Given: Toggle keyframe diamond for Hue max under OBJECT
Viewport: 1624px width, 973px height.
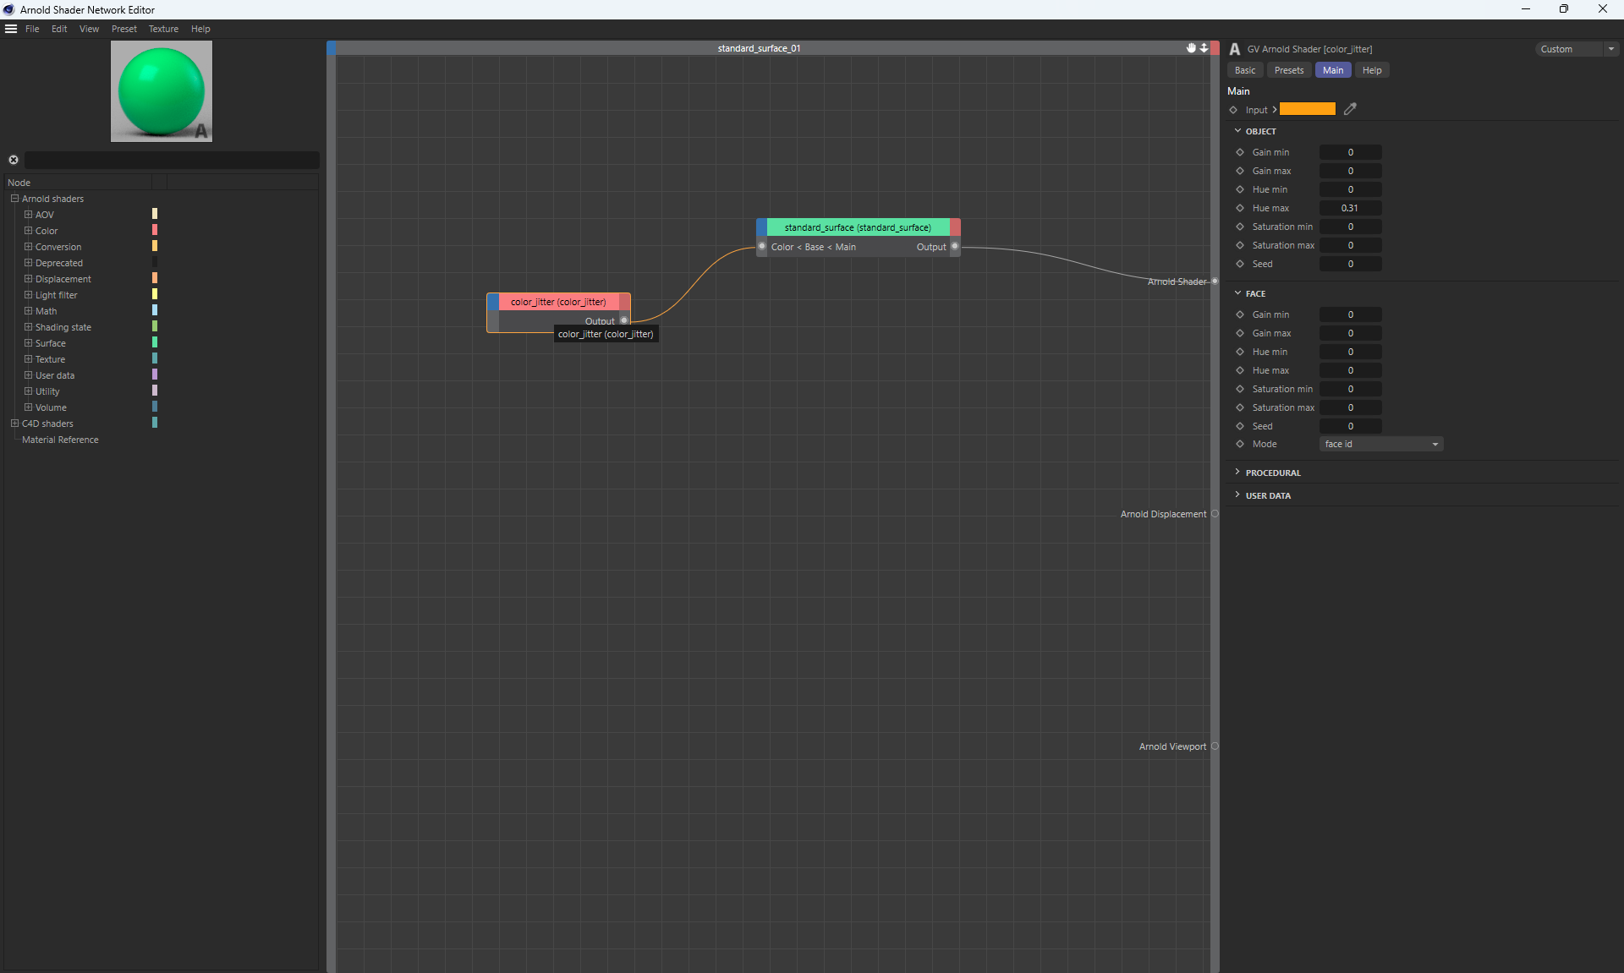Looking at the screenshot, I should pyautogui.click(x=1240, y=208).
